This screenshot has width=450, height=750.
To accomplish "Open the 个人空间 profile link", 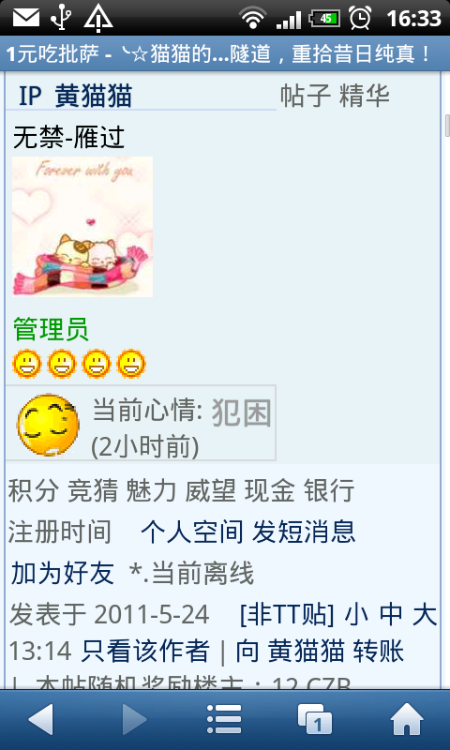I will point(191,532).
